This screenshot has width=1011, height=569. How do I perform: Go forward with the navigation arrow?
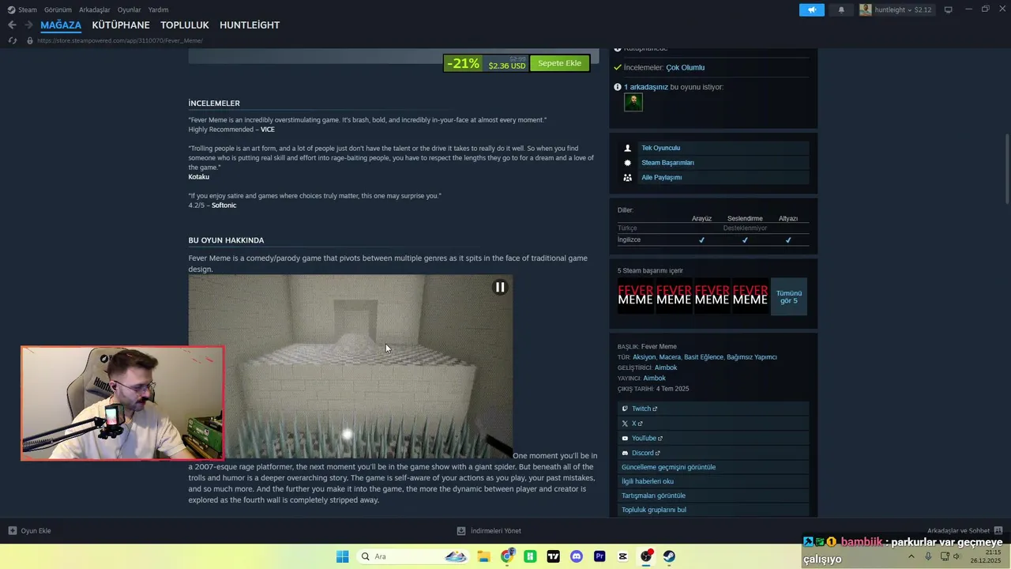(x=28, y=25)
